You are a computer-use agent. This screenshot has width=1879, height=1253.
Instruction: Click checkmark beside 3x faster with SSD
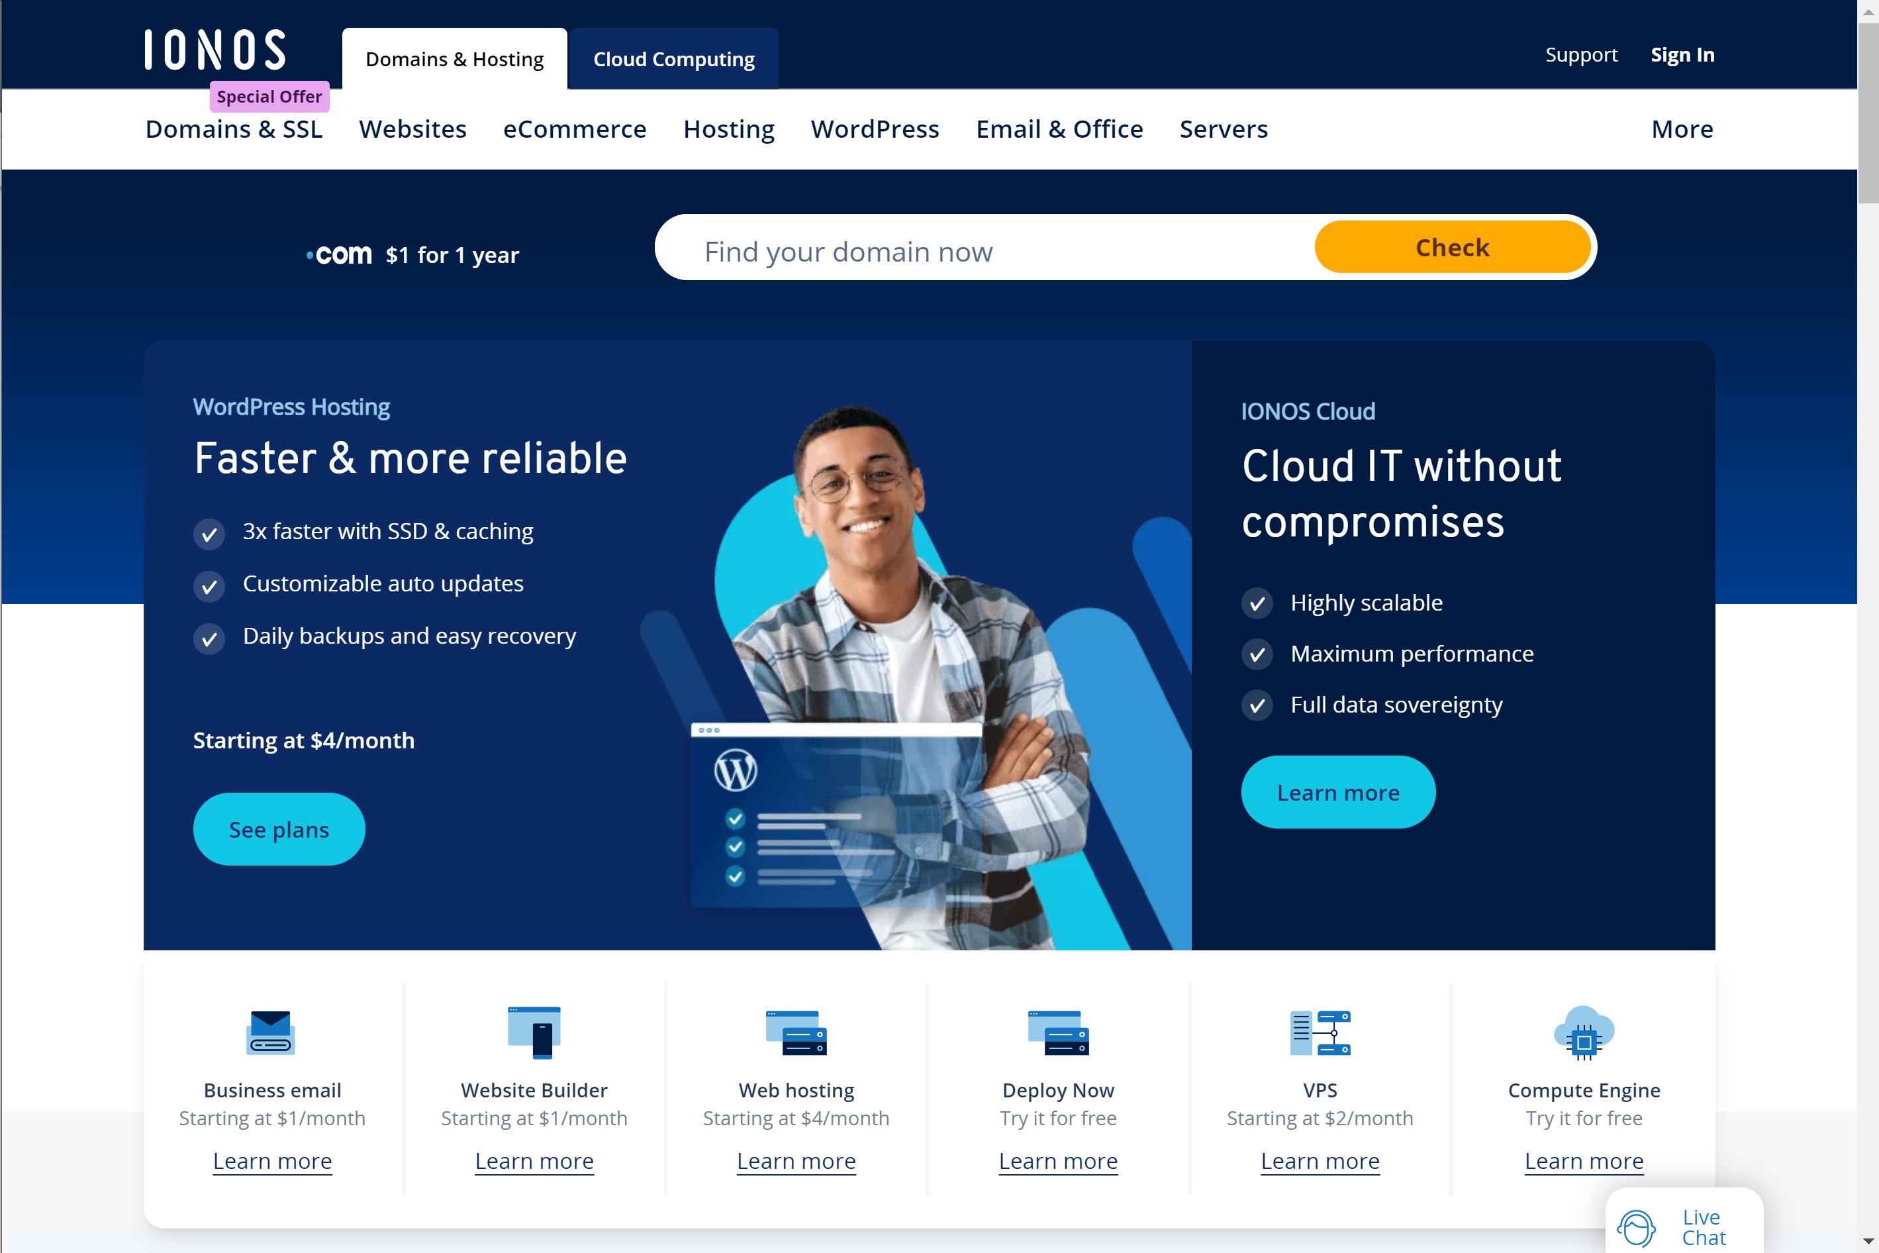point(209,534)
